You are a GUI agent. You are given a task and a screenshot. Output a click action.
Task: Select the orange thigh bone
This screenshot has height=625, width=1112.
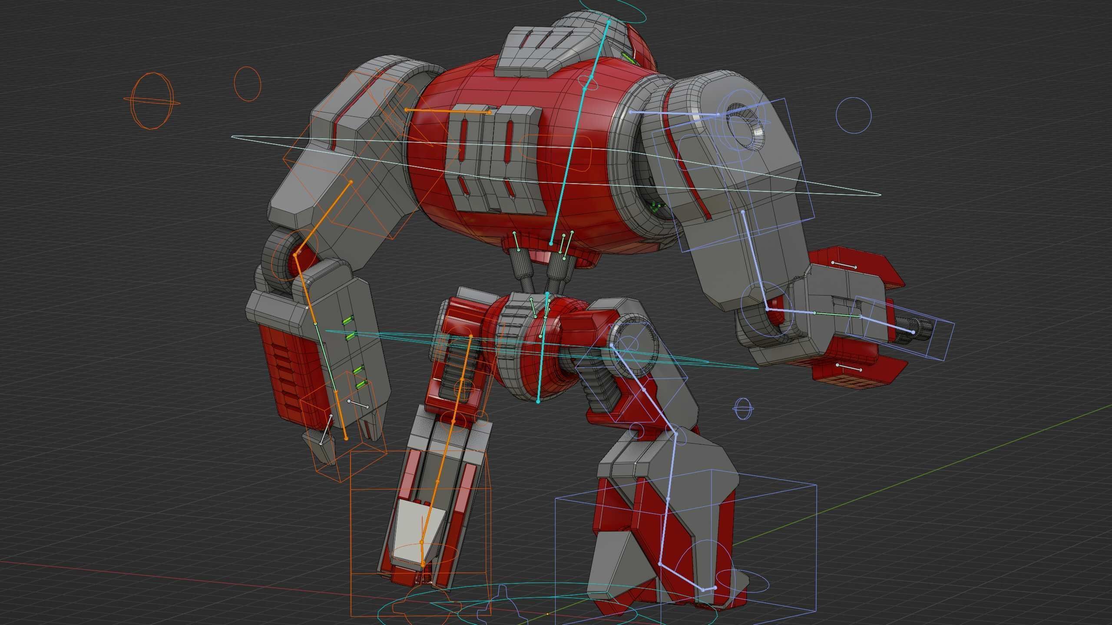462,378
